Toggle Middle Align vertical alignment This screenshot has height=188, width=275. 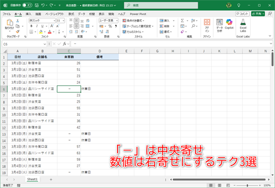(76, 21)
